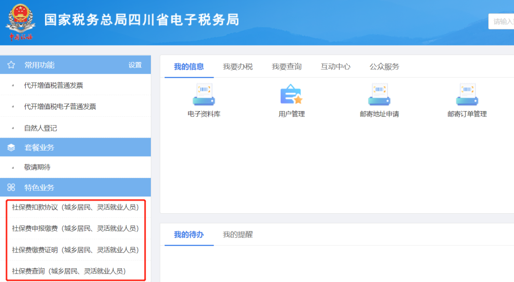
Task: Click the search input field at top right
Action: 501,21
